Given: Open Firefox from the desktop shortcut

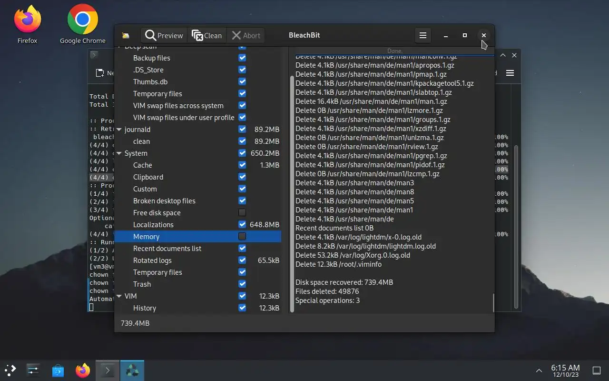Looking at the screenshot, I should pos(27,25).
